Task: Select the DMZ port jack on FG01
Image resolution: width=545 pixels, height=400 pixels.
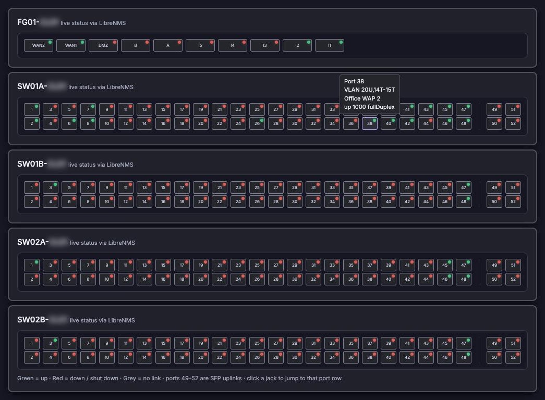Action: pos(103,45)
